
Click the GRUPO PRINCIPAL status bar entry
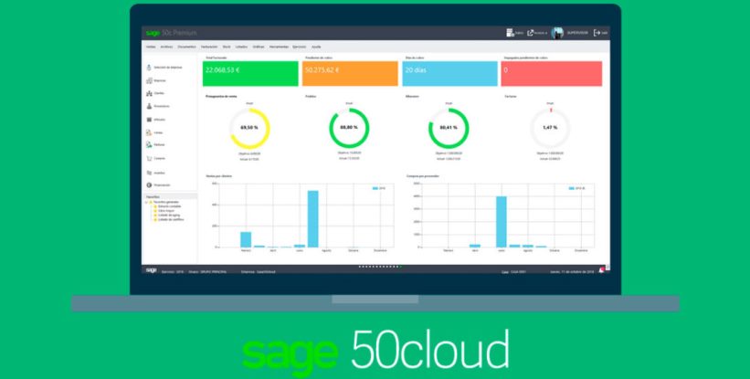(x=207, y=271)
